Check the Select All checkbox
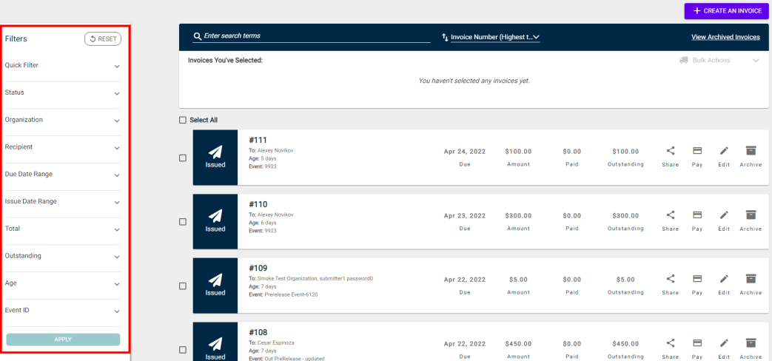The width and height of the screenshot is (772, 361). coord(183,120)
